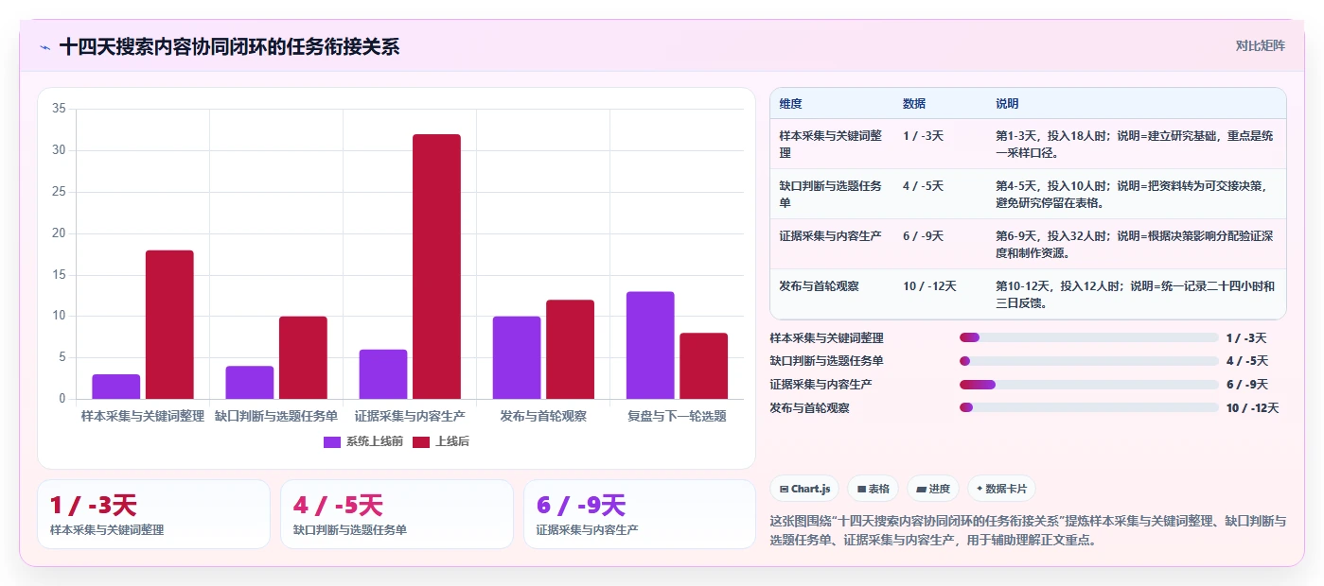The image size is (1324, 586).
Task: Click x-axis label 发布与首轮观察
Action: point(543,416)
